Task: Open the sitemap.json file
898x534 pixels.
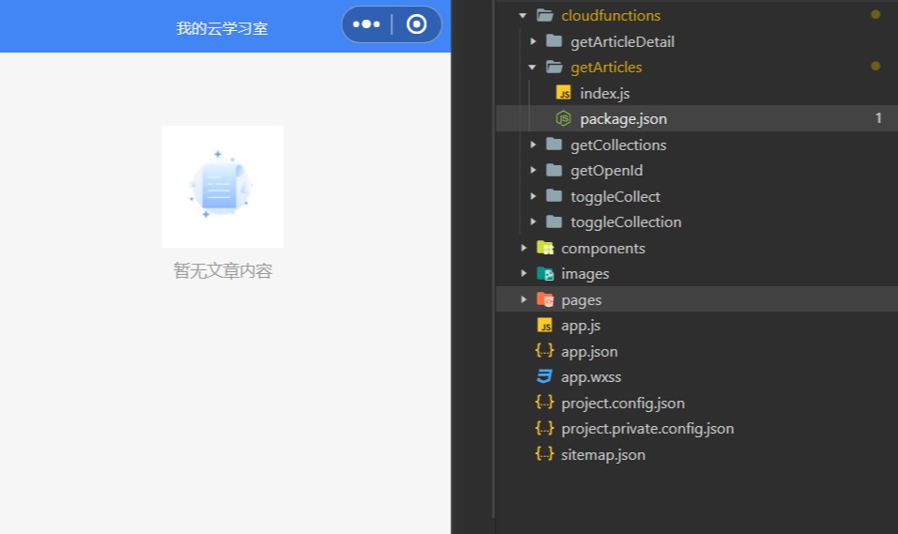Action: point(603,454)
